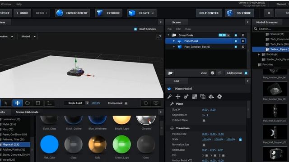Enable the Environment checkbox in viewport toolbar

pos(126,103)
